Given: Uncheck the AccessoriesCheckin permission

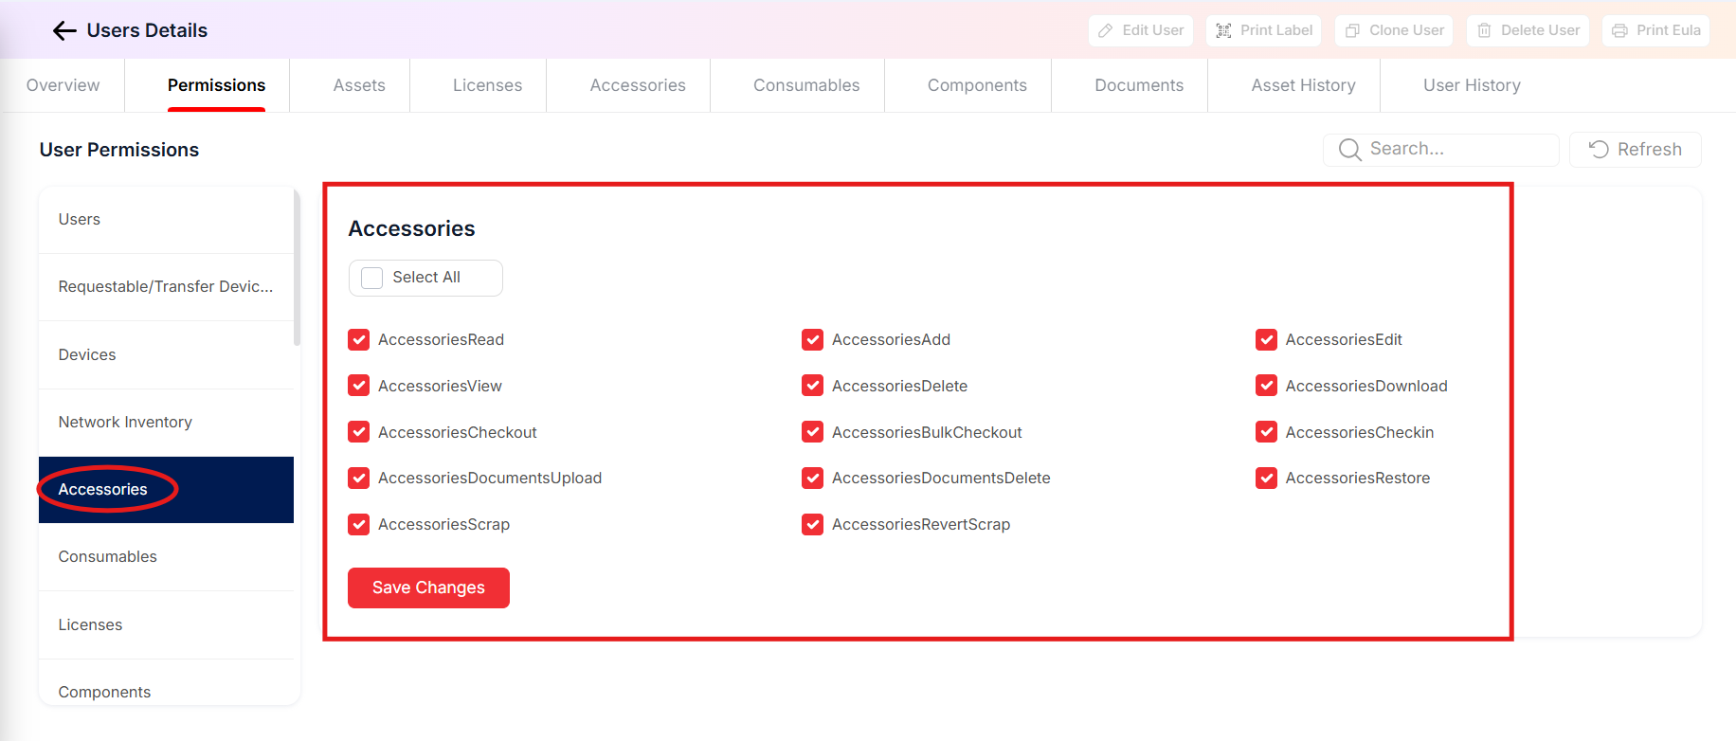Looking at the screenshot, I should [x=1266, y=432].
